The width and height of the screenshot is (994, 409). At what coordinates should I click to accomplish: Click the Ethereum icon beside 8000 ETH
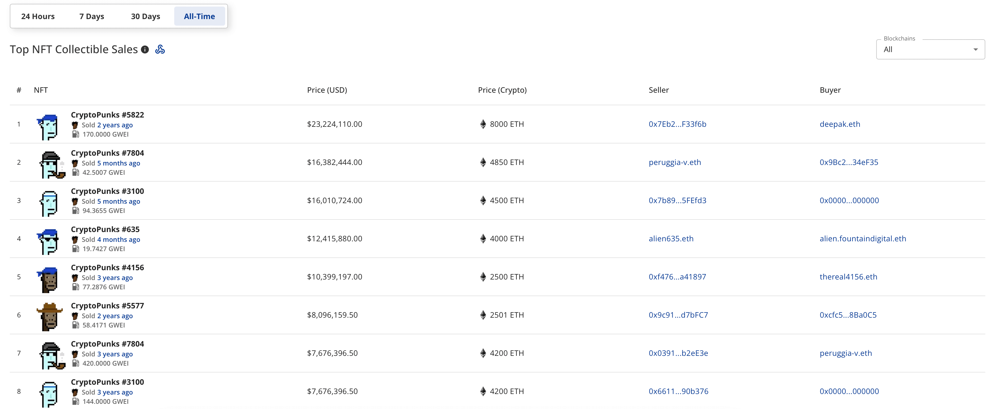(483, 124)
